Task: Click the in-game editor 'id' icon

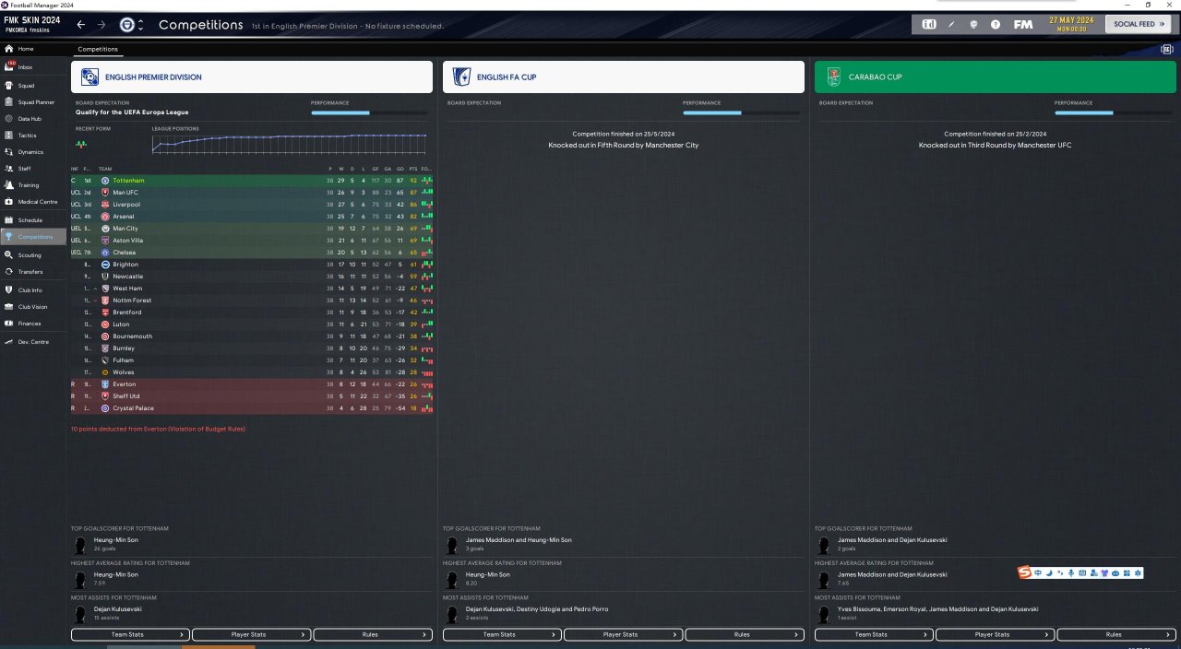Action: tap(929, 24)
